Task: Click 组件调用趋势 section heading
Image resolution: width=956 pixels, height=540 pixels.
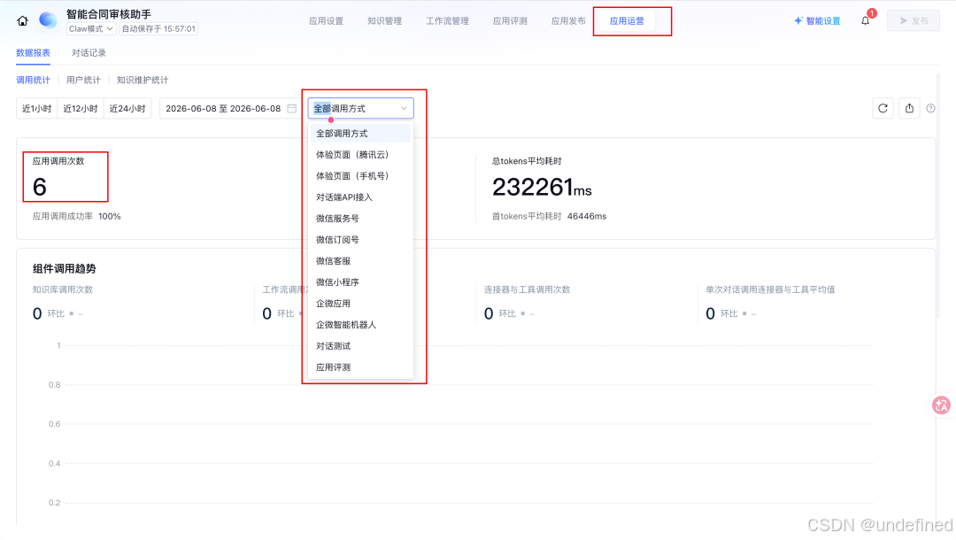Action: point(64,269)
